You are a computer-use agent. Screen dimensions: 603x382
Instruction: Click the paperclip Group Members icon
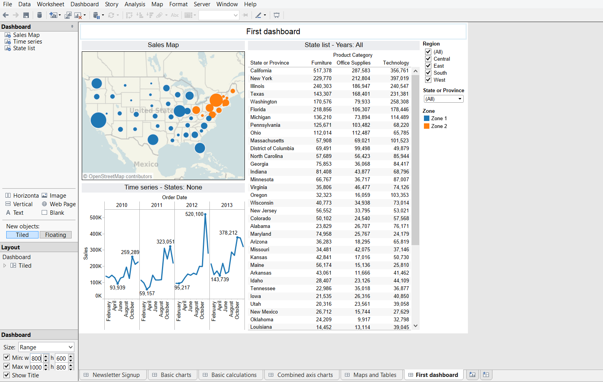(159, 15)
